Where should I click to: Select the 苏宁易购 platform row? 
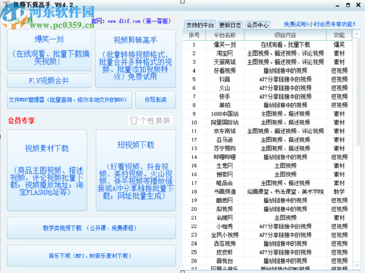(267, 148)
